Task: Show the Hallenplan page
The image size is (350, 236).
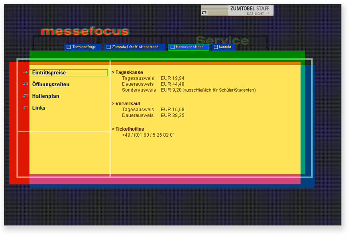Action: click(x=45, y=96)
